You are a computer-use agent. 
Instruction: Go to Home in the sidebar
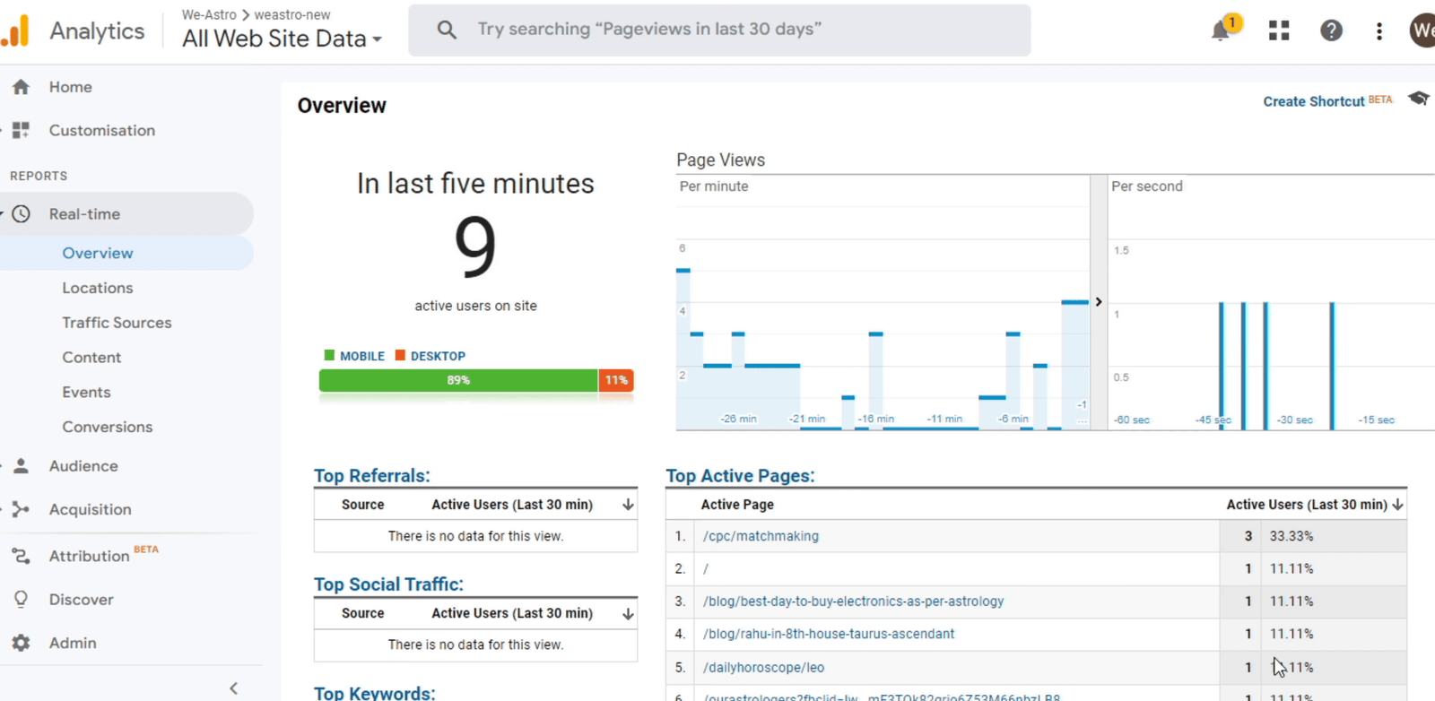click(x=71, y=87)
